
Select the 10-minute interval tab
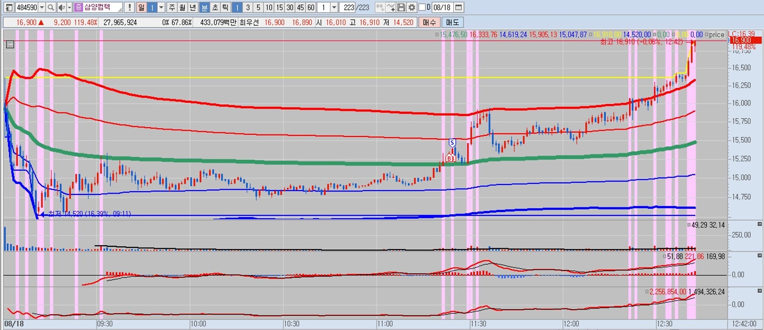[269, 7]
